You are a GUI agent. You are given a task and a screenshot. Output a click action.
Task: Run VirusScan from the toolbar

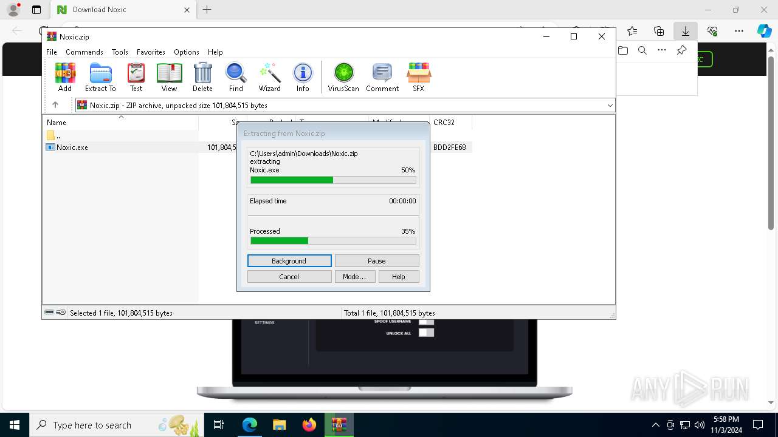tap(343, 77)
